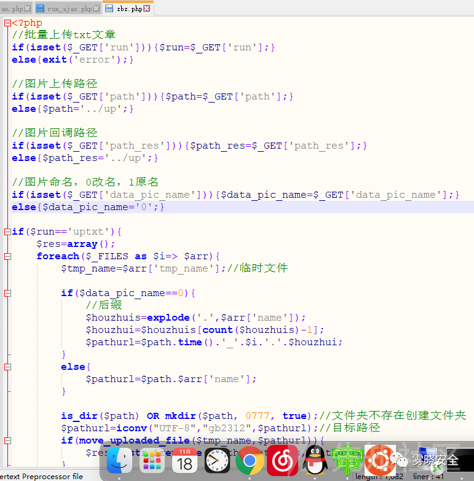Collapse the else{ block fold marker

pyautogui.click(x=7, y=367)
